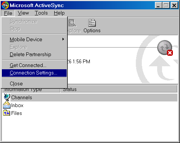Click the ActiveSync title bar app icon
This screenshot has width=180, height=143.
(x=5, y=5)
